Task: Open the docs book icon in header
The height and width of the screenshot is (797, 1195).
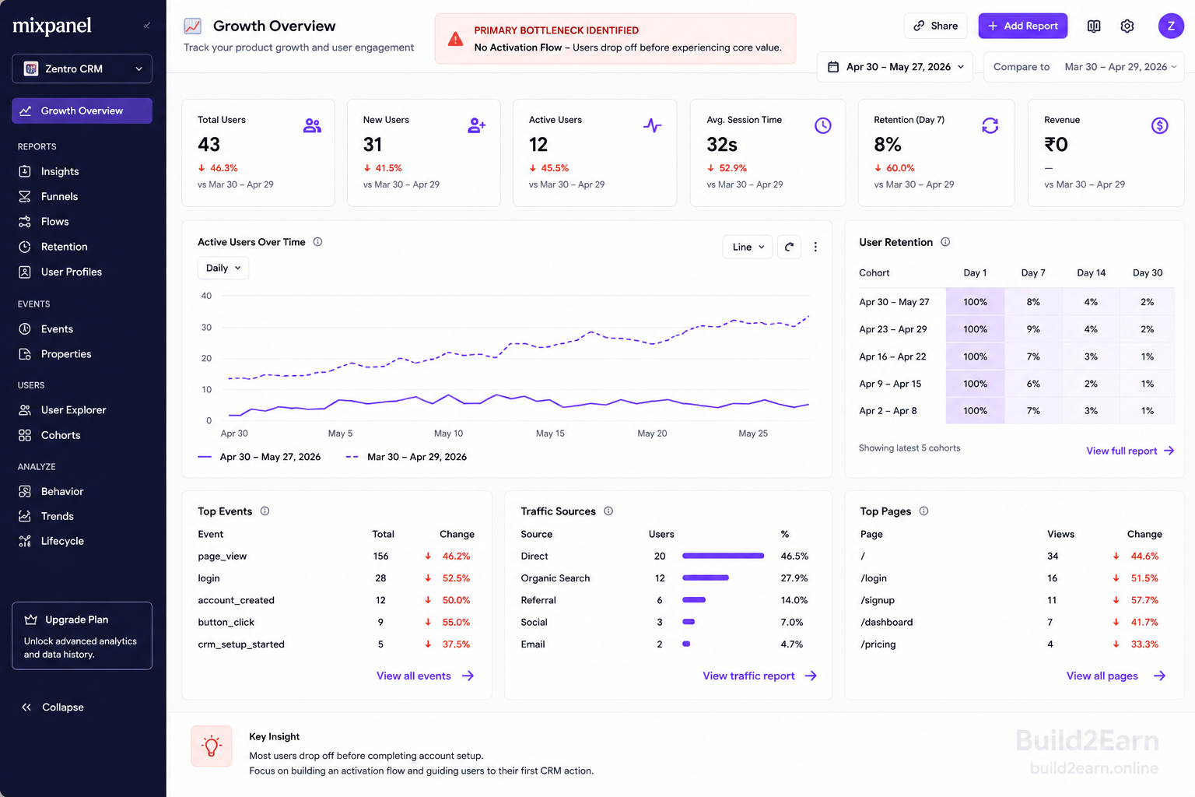Action: coord(1094,26)
